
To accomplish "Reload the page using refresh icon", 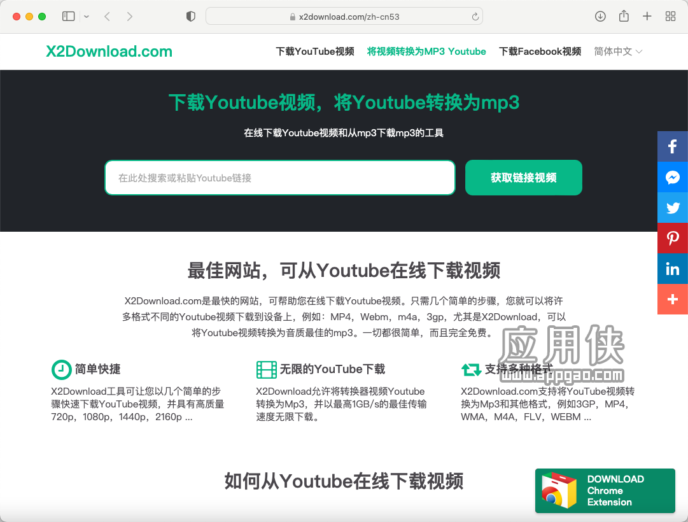I will (475, 17).
